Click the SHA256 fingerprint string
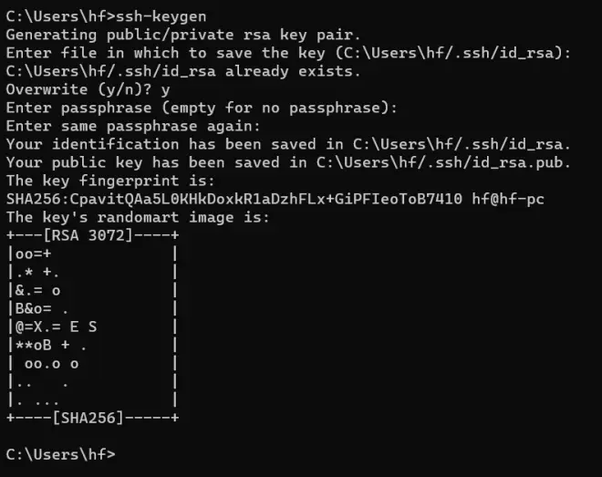The image size is (602, 477). (x=234, y=199)
